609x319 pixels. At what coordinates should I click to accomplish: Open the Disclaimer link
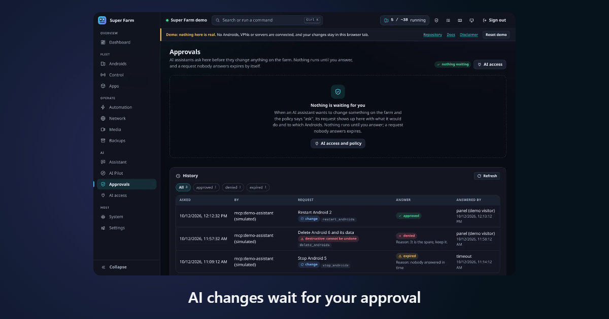coord(469,35)
